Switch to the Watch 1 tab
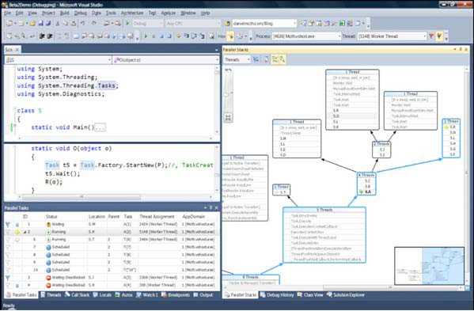474x311 pixels. (147, 294)
